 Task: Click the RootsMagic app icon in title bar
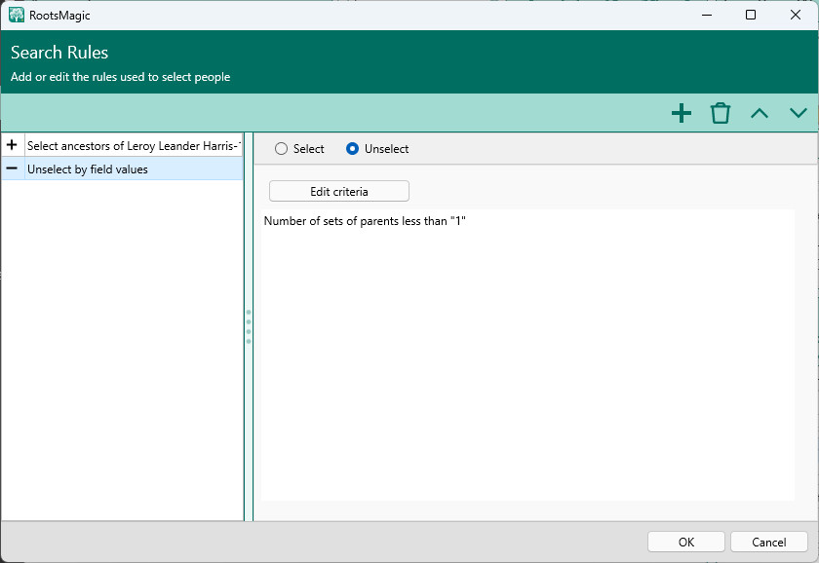[x=17, y=15]
